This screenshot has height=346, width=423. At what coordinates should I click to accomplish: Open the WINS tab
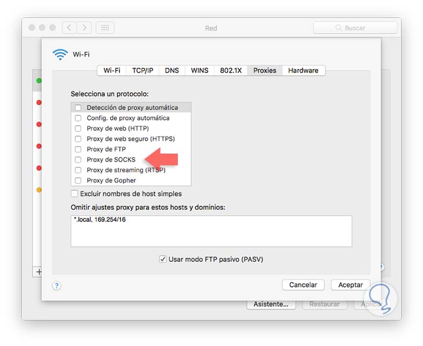pyautogui.click(x=200, y=71)
